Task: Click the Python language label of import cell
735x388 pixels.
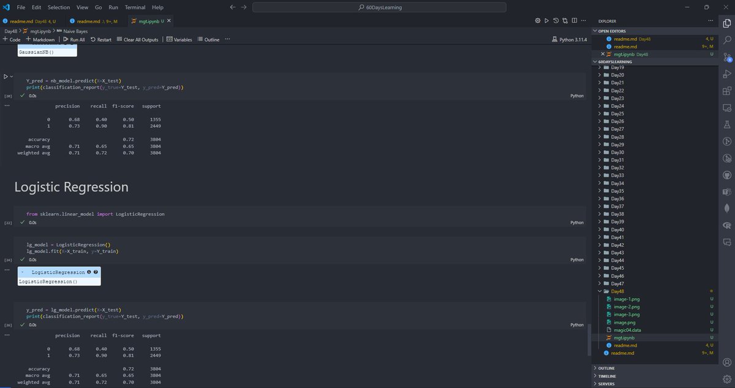Action: coord(577,223)
